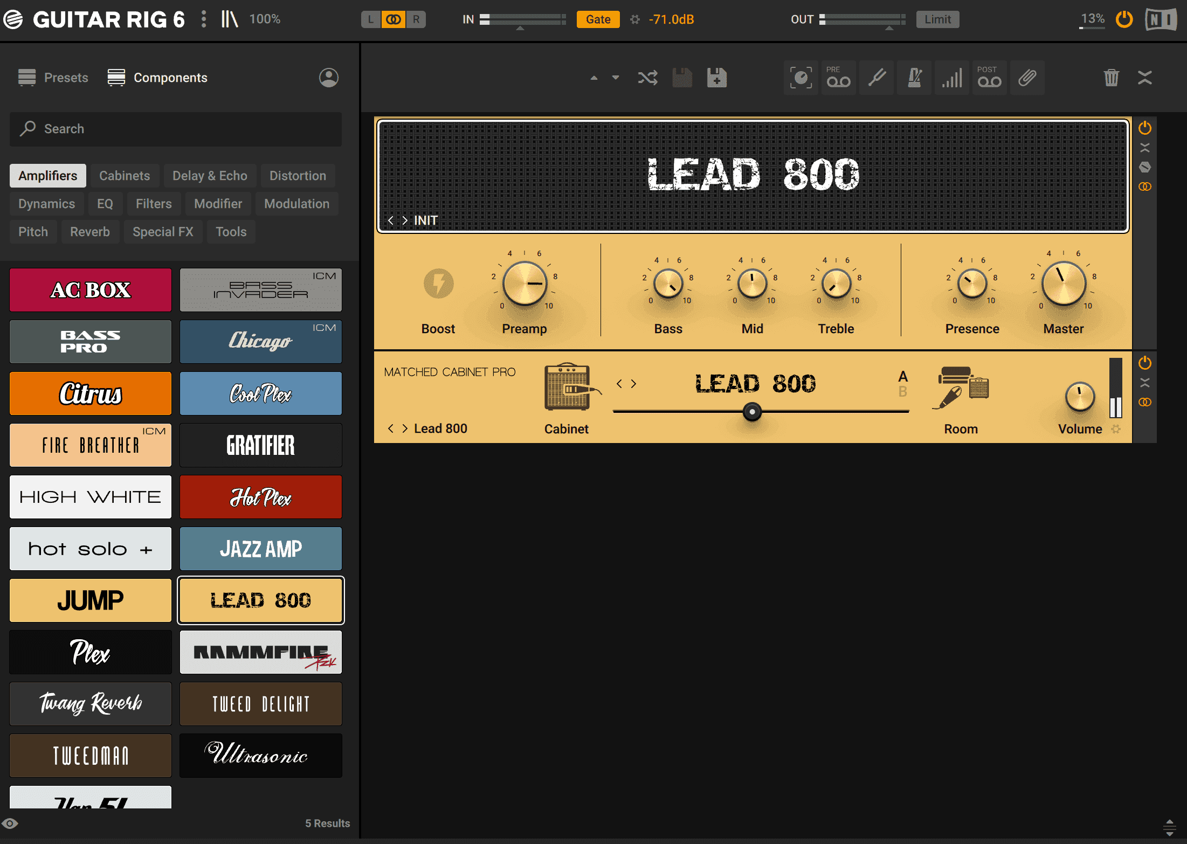Load the Citrus amplifier
This screenshot has width=1187, height=844.
(x=91, y=393)
